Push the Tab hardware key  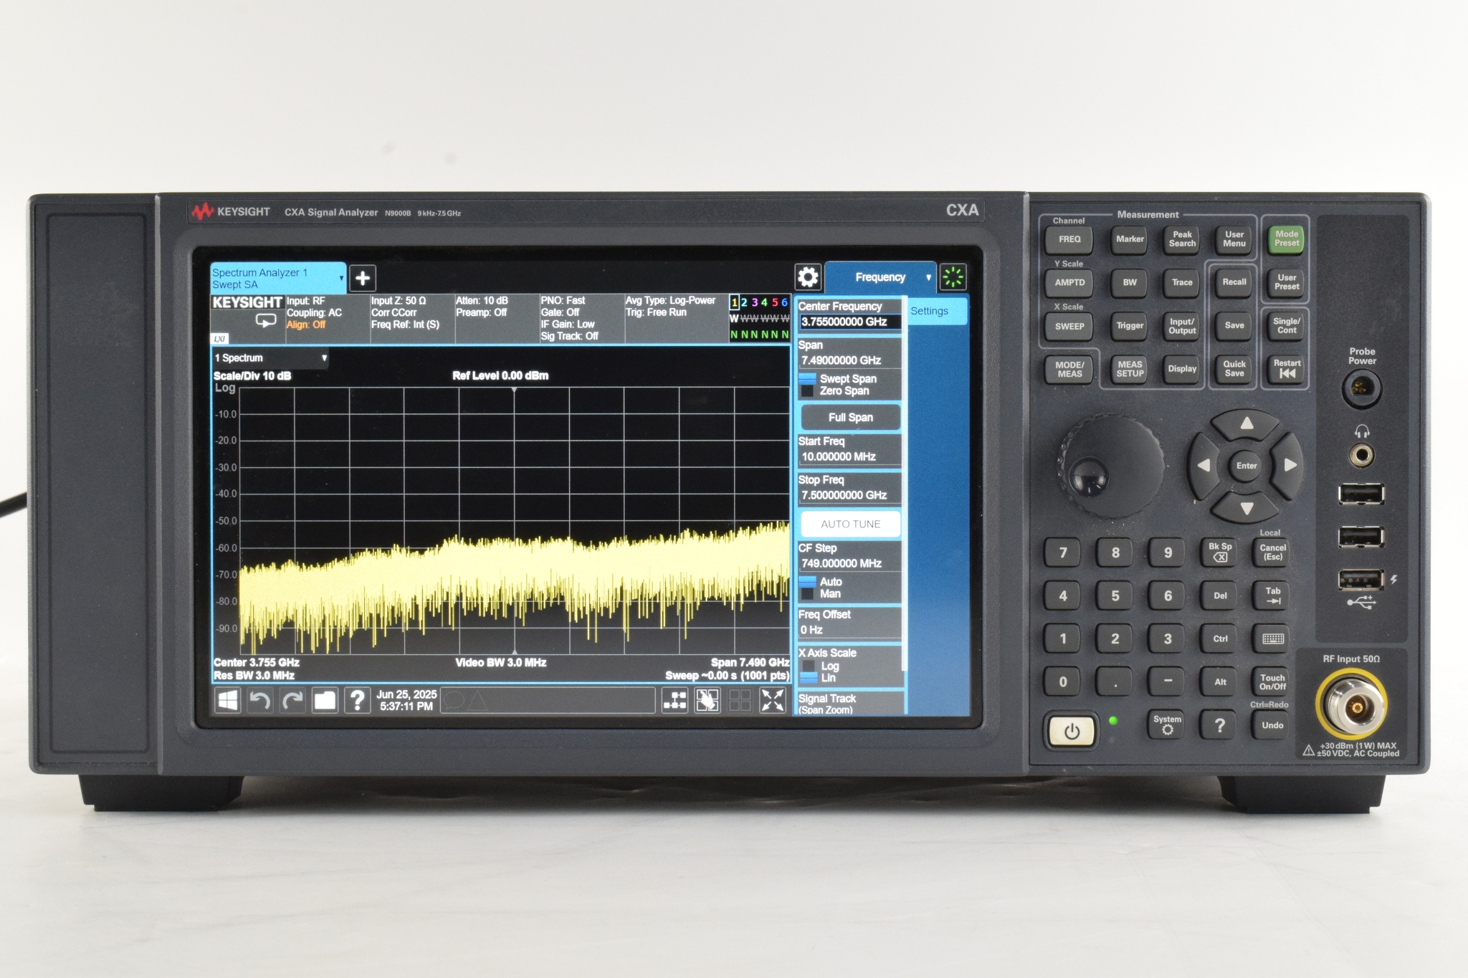1272,595
